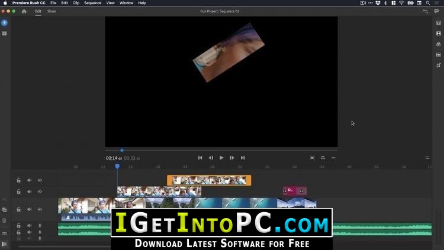Open the Home screen icon

tap(24, 11)
